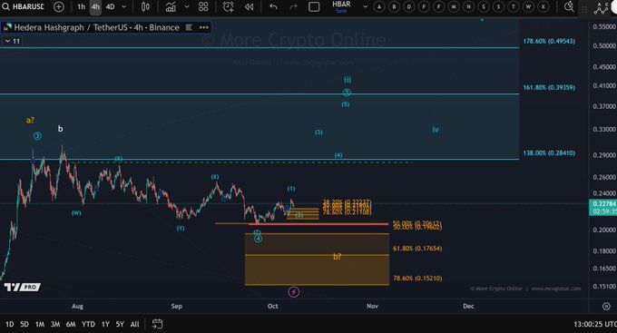Open the layout setup square icon
617x333 pixels.
click(314, 6)
